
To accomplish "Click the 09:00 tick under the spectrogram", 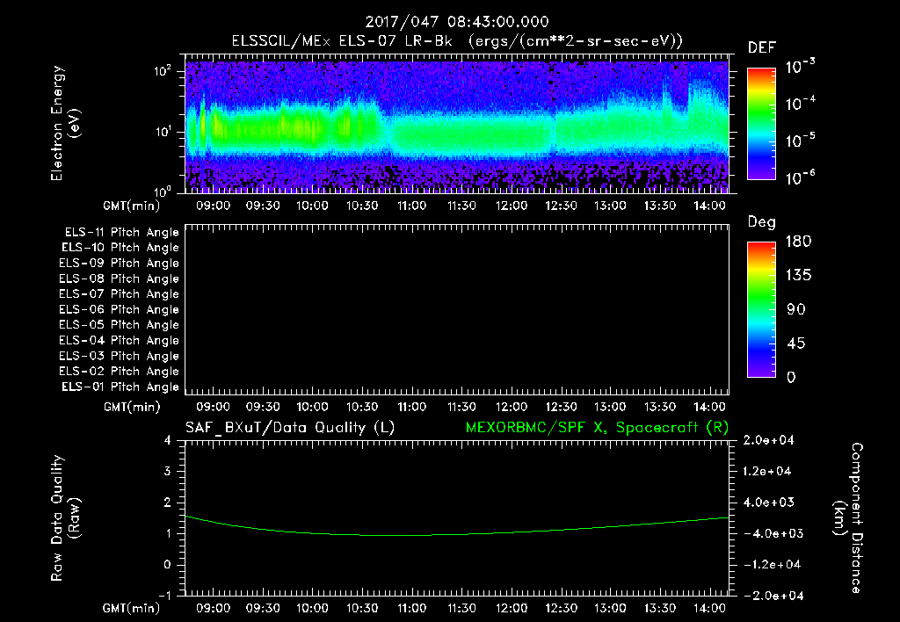I will pyautogui.click(x=213, y=206).
